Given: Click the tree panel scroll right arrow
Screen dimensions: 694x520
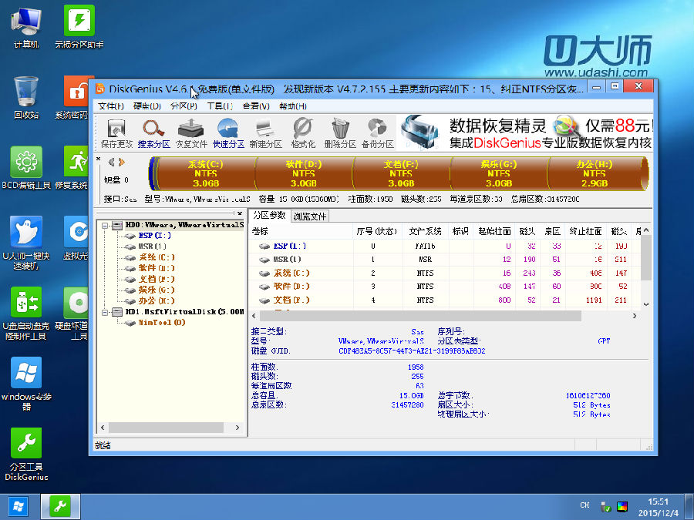Looking at the screenshot, I should click(x=238, y=428).
